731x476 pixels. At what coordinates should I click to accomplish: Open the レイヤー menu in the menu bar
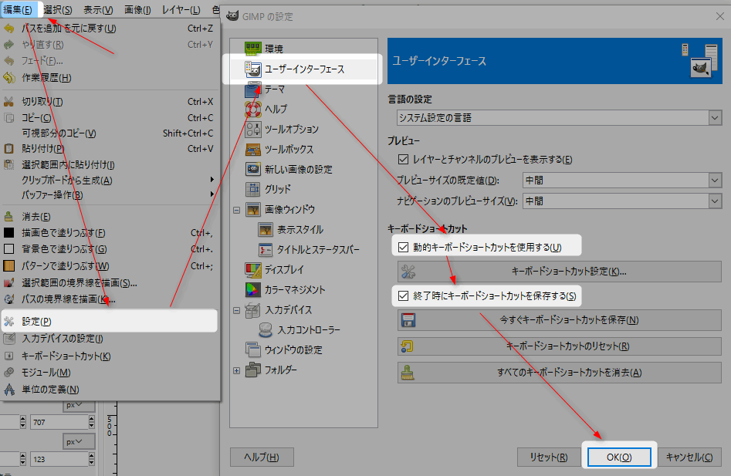(181, 9)
